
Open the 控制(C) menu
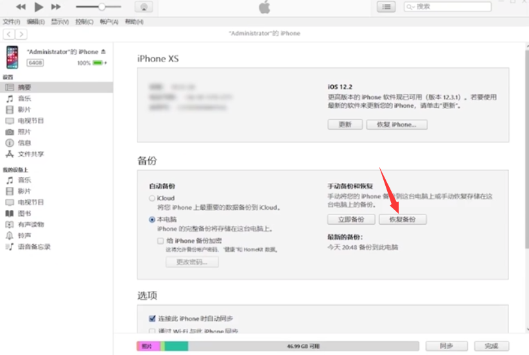[84, 22]
